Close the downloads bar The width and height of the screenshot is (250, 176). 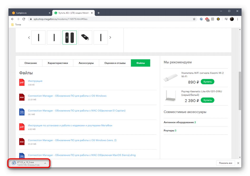[238, 163]
